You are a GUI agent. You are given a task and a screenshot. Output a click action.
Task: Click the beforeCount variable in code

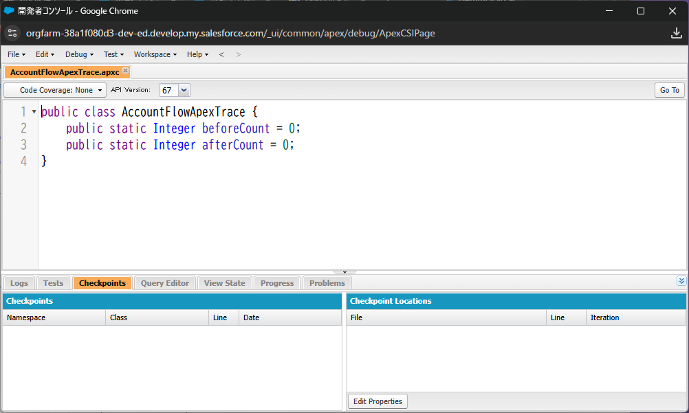236,129
